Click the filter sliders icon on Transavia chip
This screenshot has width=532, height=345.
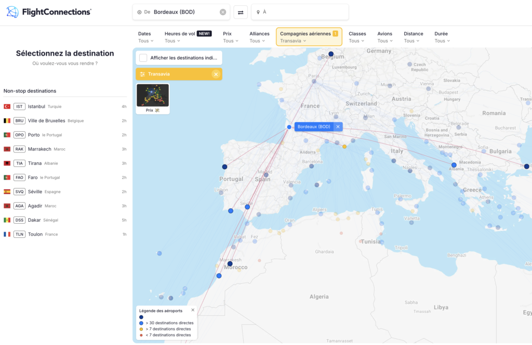142,74
